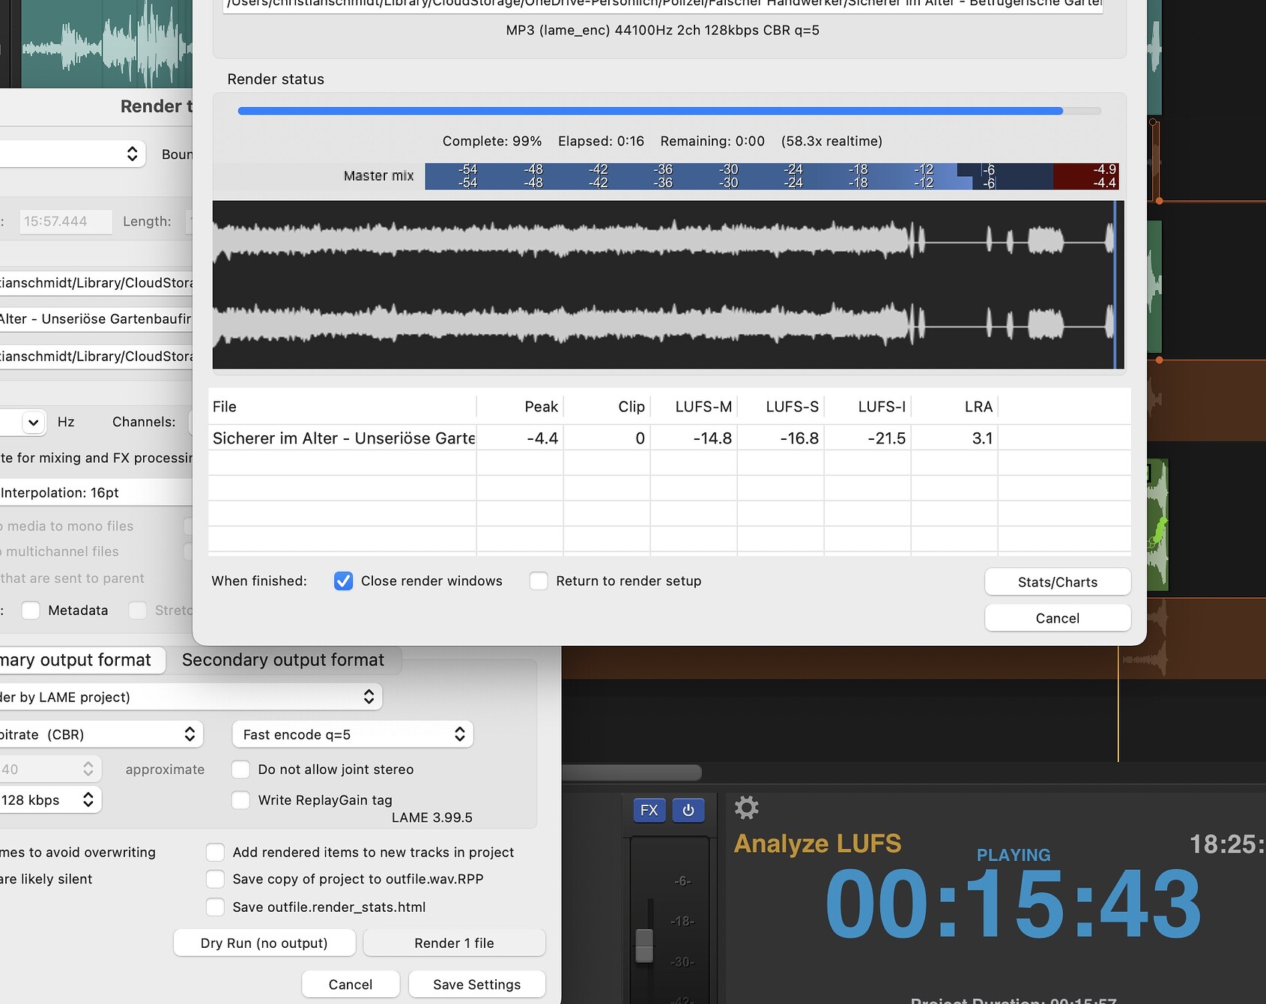1266x1004 pixels.
Task: Open the 128 kbps bitrate dropdown
Action: tap(50, 800)
